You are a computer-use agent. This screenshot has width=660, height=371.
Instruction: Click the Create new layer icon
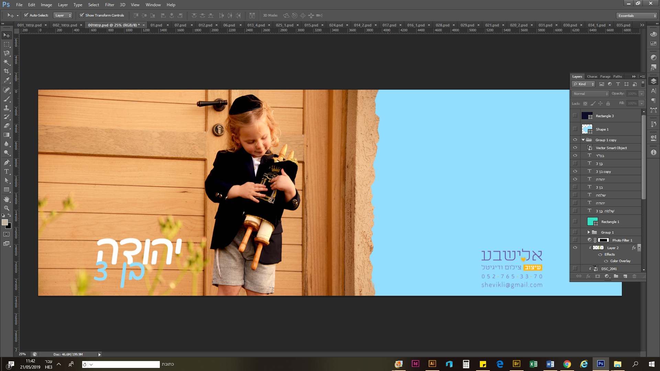tap(625, 276)
